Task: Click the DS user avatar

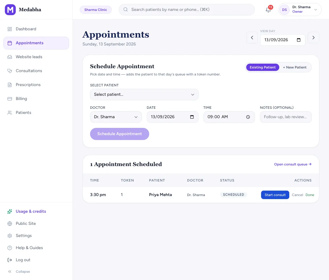Action: pos(284,10)
